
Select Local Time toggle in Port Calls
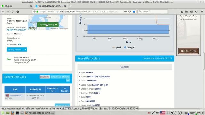[45, 77]
